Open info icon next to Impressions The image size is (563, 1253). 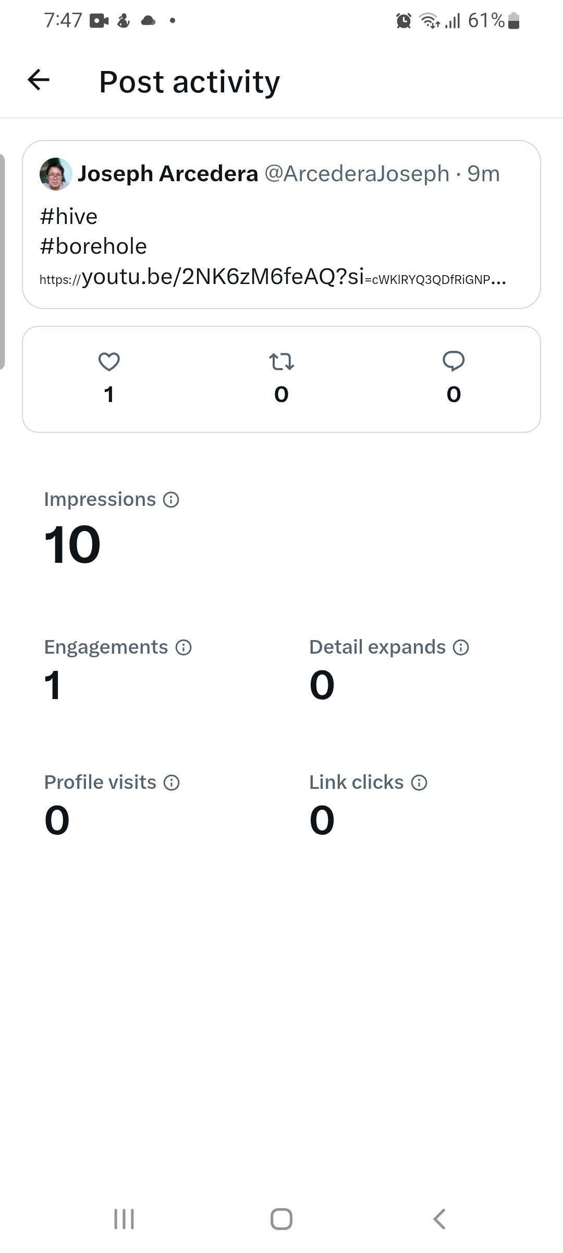171,500
